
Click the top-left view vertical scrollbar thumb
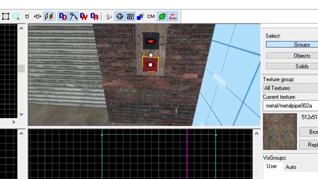[x=21, y=69]
